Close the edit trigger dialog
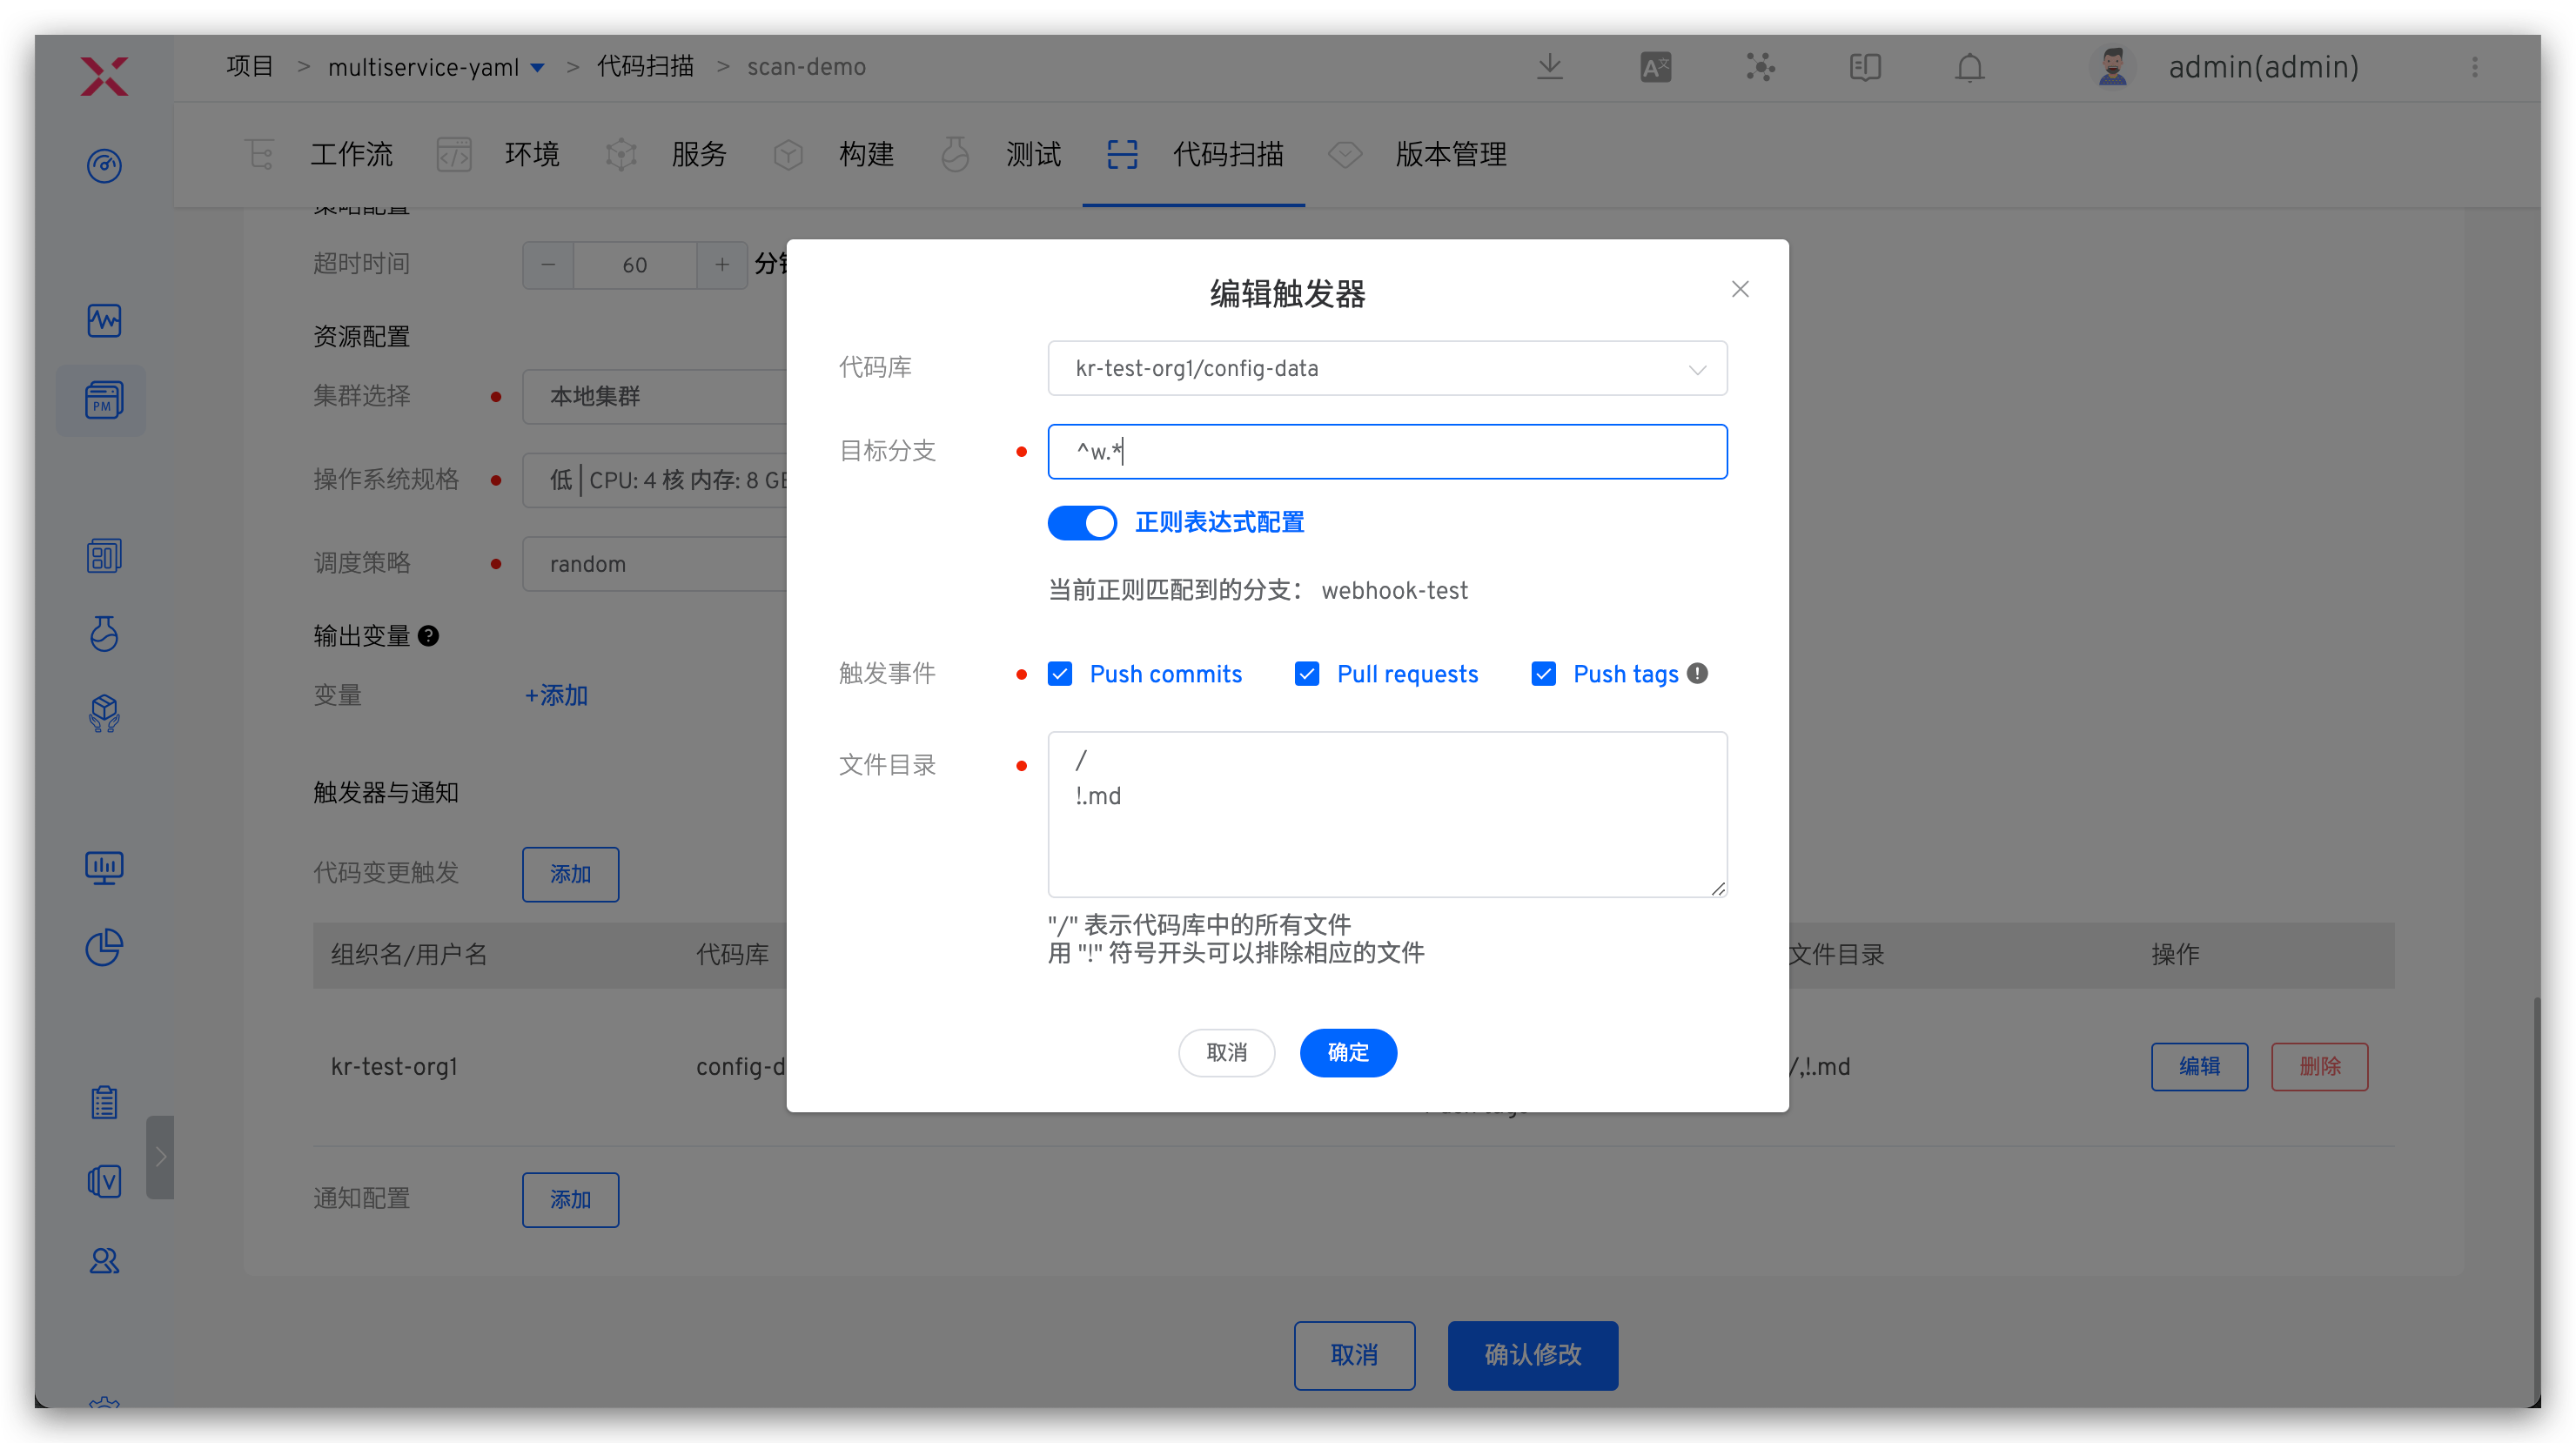The image size is (2576, 1443). click(x=1740, y=289)
